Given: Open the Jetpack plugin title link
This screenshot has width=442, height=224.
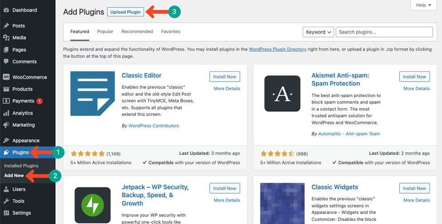Looking at the screenshot, I should point(155,195).
